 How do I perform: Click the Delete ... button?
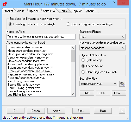[x=103, y=93]
